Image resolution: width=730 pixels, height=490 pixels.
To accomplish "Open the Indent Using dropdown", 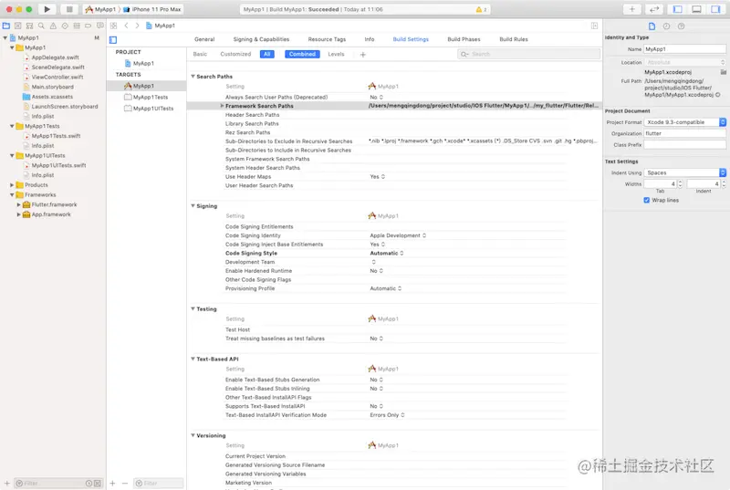I will click(685, 172).
